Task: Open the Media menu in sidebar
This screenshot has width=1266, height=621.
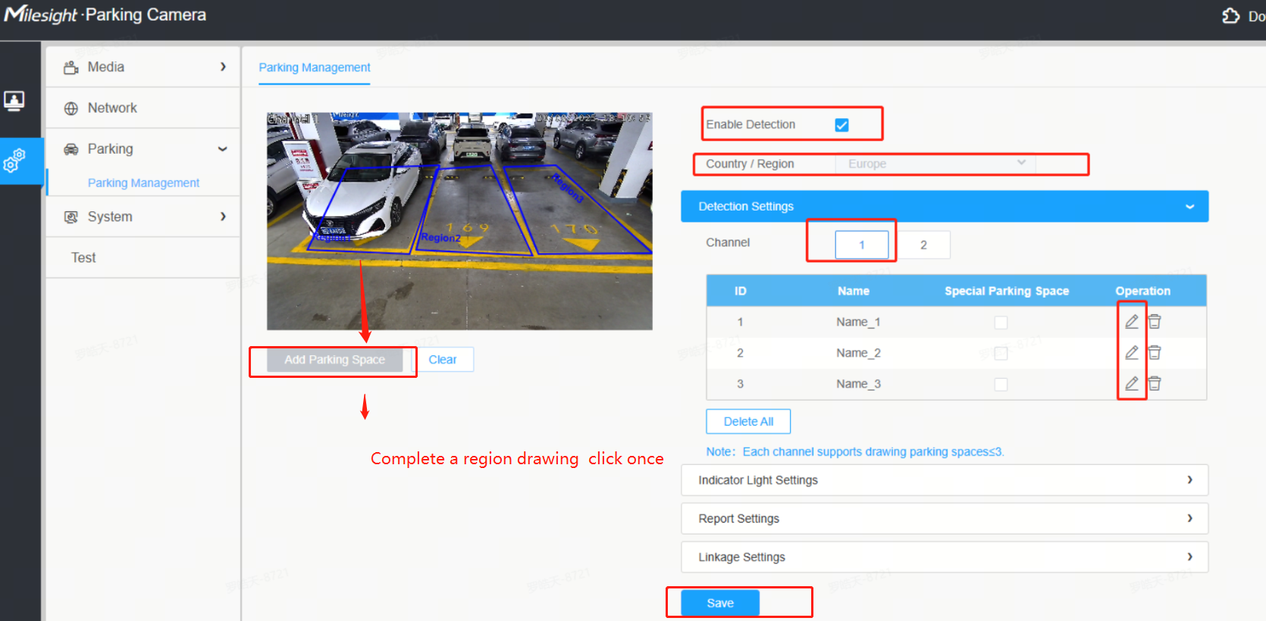Action: (x=144, y=67)
